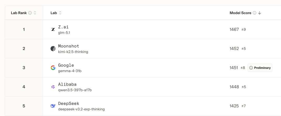Click the Google G logo
281x116 pixels.
53,68
